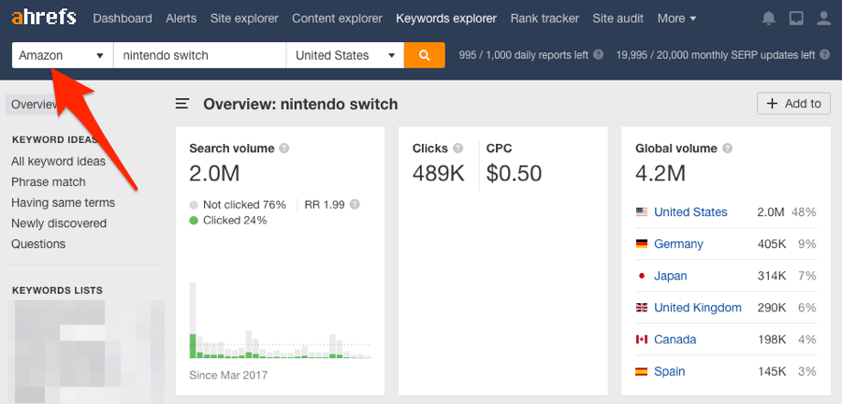842x404 pixels.
Task: Open the inbox tablet icon in header
Action: tap(796, 19)
